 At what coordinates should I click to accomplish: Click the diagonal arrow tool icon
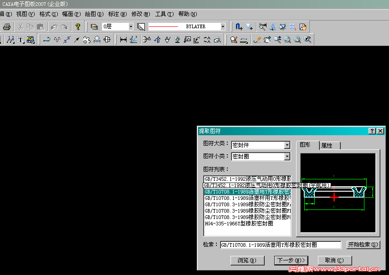point(77,40)
